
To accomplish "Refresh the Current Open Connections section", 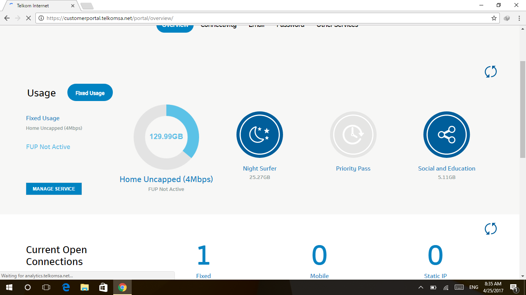I will [x=491, y=229].
